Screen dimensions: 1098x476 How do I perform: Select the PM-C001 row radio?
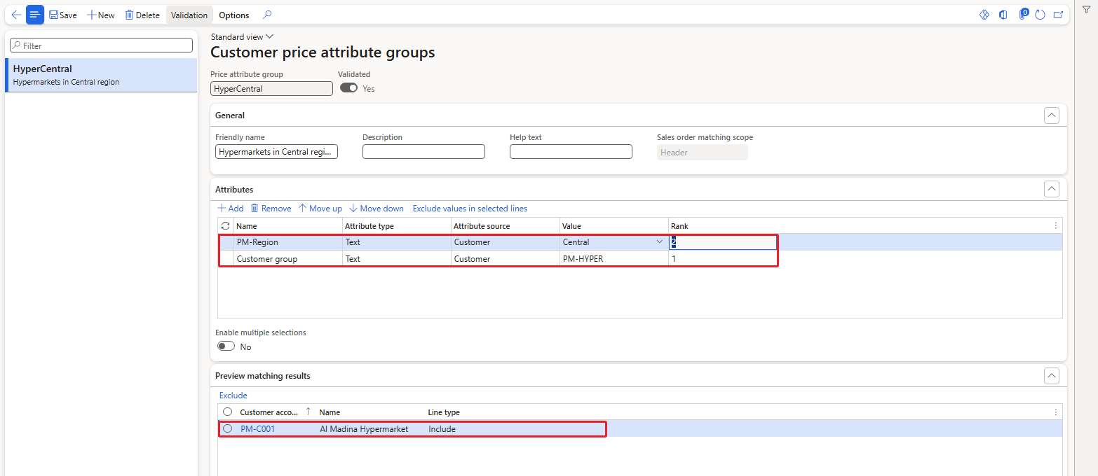[227, 428]
